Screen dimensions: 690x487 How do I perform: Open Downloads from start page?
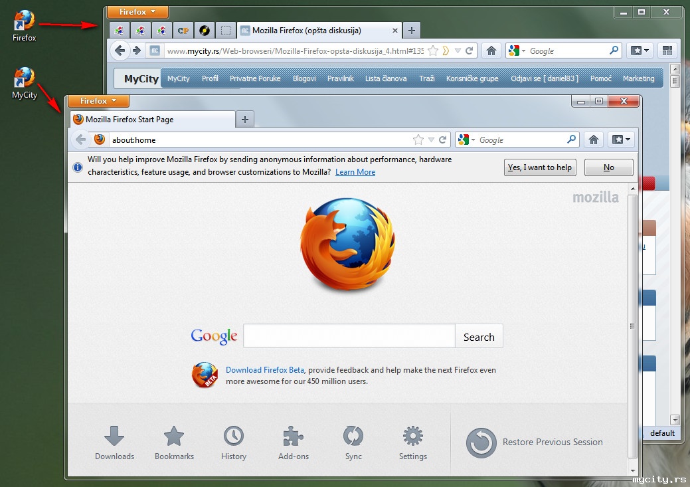[x=114, y=443]
